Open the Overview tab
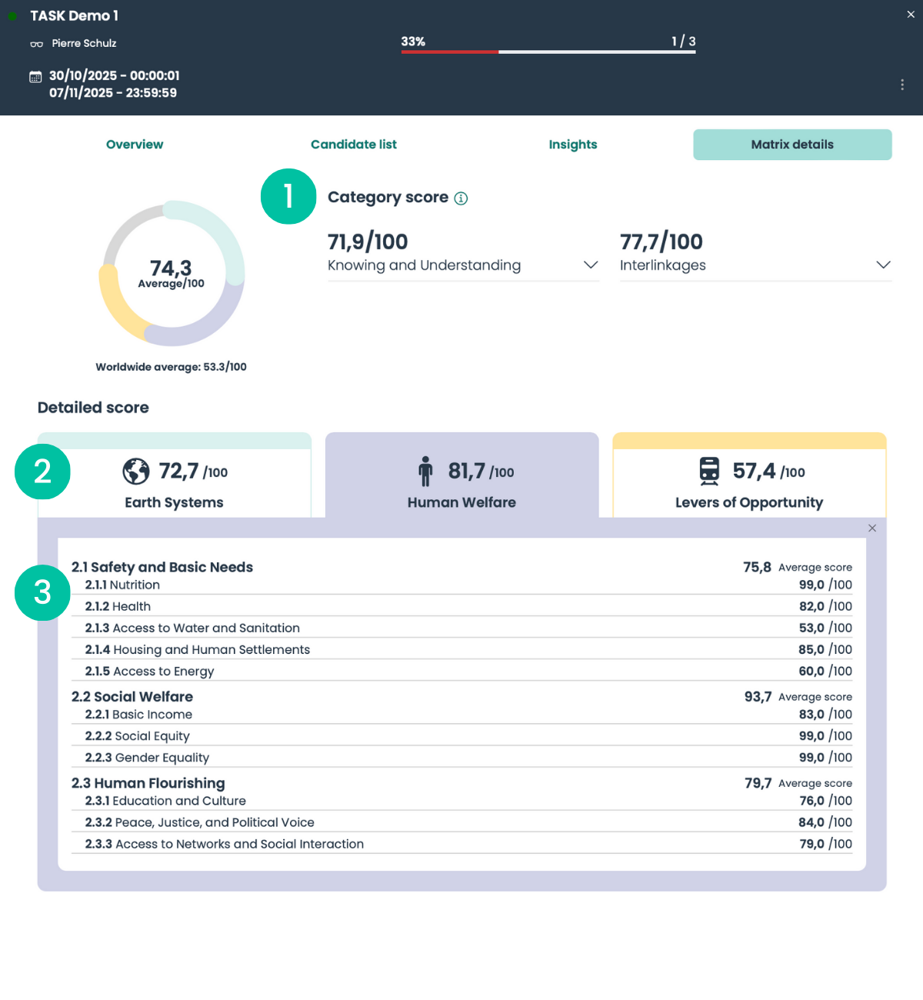 pyautogui.click(x=135, y=145)
